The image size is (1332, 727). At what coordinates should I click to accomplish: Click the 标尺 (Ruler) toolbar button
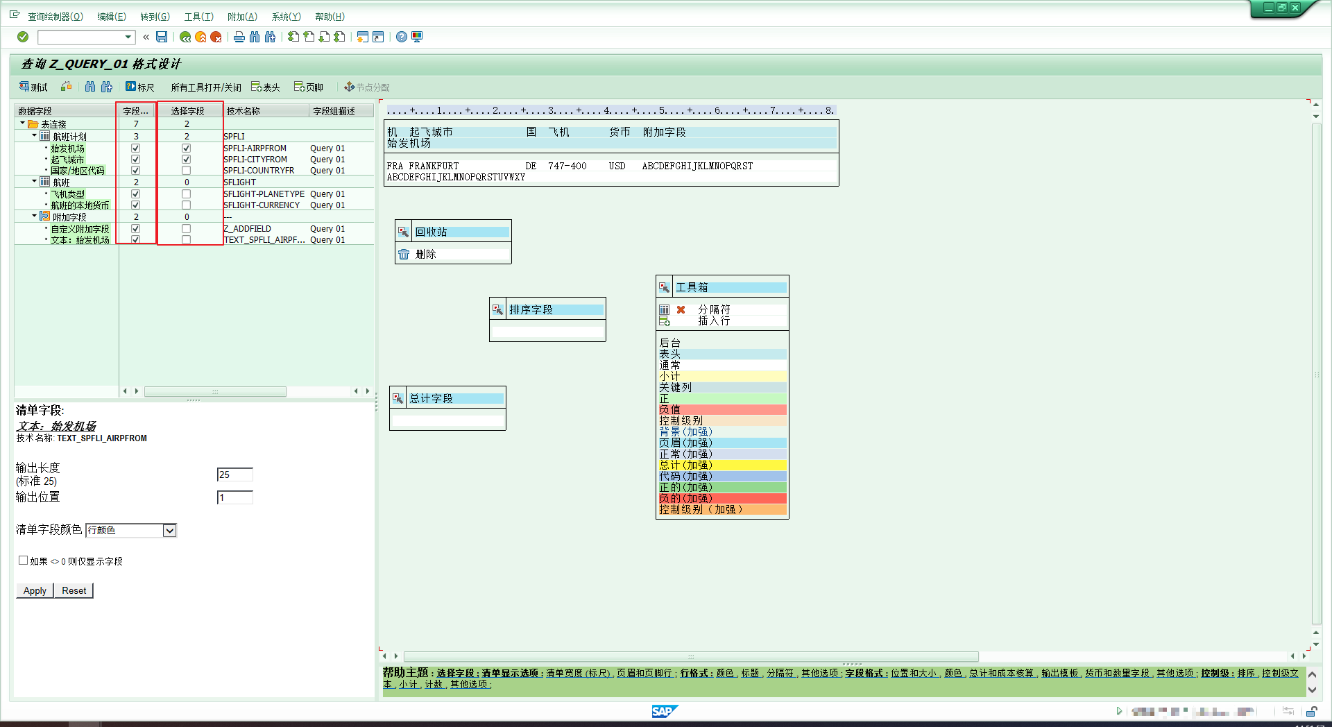point(139,87)
